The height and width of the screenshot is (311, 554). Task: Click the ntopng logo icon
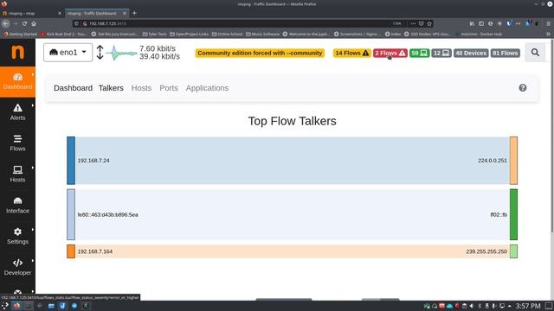click(x=17, y=52)
